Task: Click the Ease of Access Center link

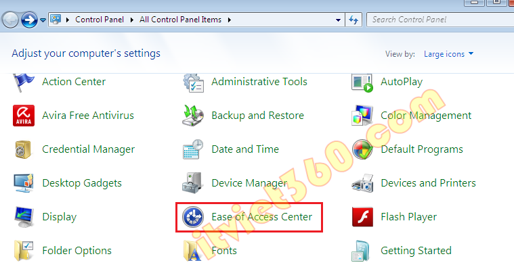Action: point(261,217)
